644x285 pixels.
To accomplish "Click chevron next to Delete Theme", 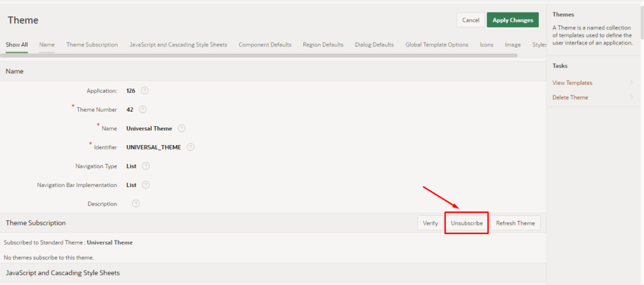I will 631,97.
